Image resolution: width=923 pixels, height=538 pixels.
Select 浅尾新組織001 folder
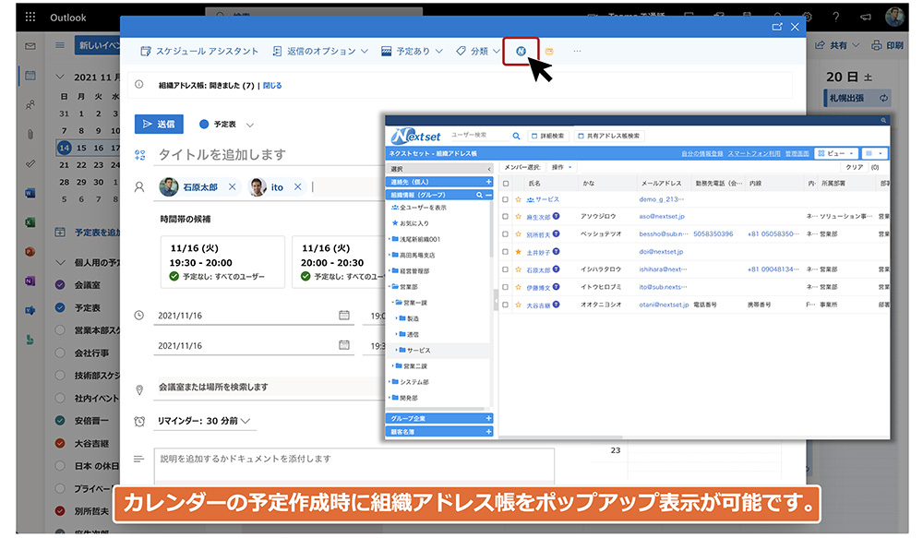point(420,240)
